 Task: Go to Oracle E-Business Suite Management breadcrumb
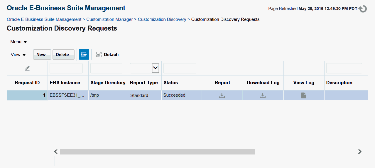44,19
